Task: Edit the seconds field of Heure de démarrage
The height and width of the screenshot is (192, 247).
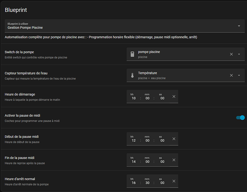Action: point(162,98)
